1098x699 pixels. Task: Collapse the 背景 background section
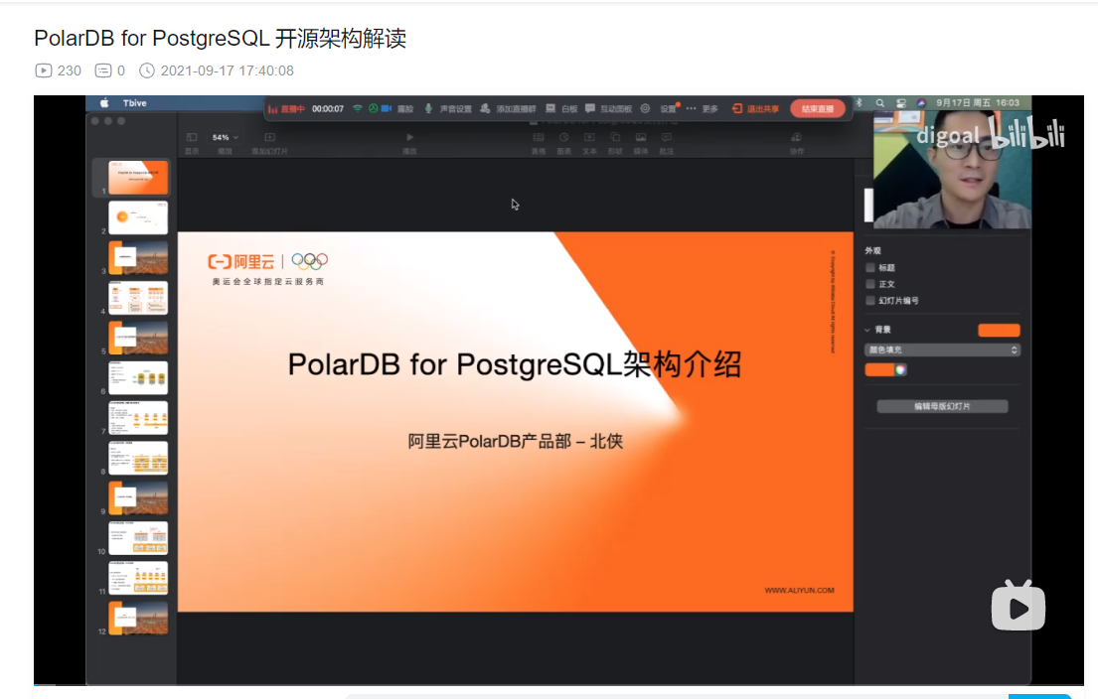pyautogui.click(x=867, y=330)
